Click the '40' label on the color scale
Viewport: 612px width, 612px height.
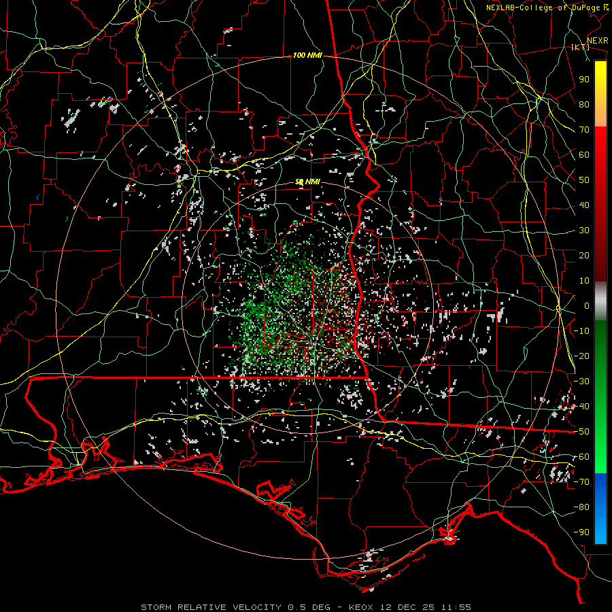tap(584, 205)
